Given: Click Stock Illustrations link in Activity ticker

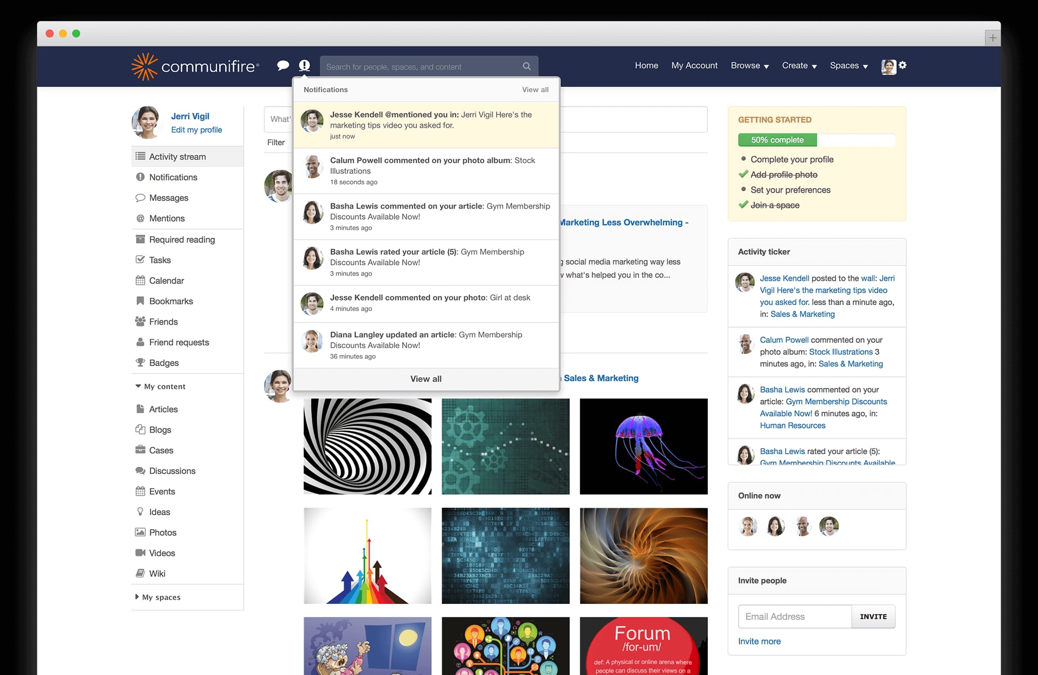Looking at the screenshot, I should 841,352.
